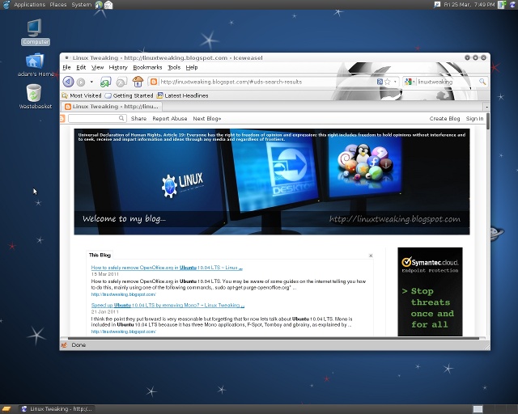518x414 pixels.
Task: Bookmark this page with the star icon
Action: tap(387, 82)
